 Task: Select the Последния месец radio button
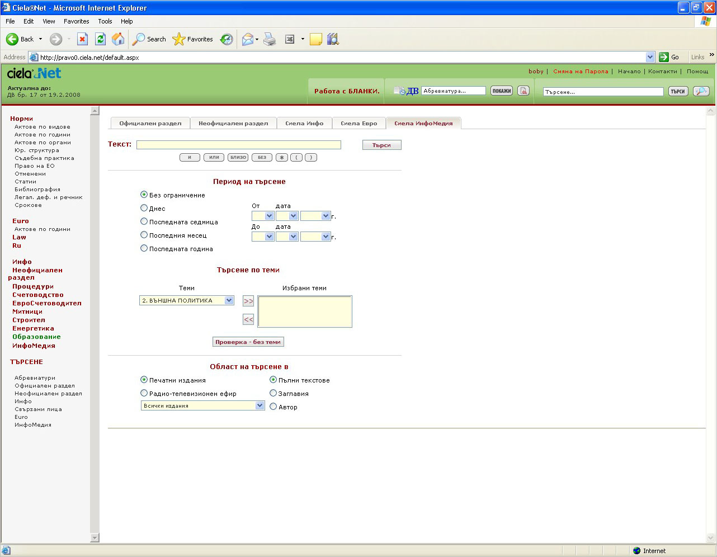click(144, 235)
